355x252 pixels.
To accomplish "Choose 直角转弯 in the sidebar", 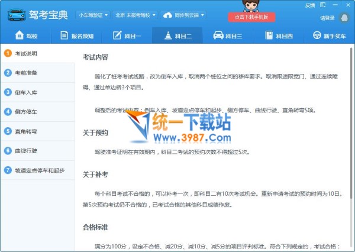I will (x=38, y=131).
